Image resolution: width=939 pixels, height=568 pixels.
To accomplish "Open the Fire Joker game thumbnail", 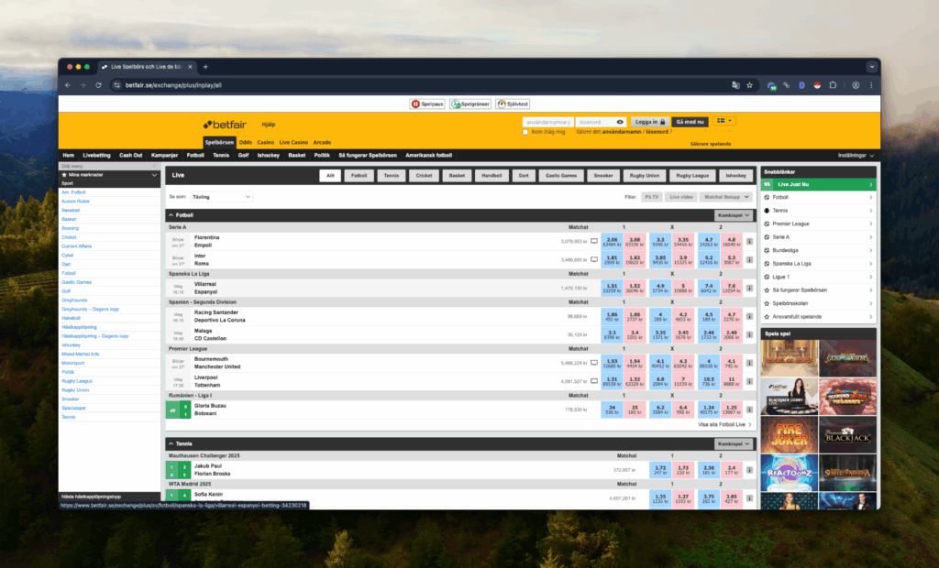I will point(790,435).
